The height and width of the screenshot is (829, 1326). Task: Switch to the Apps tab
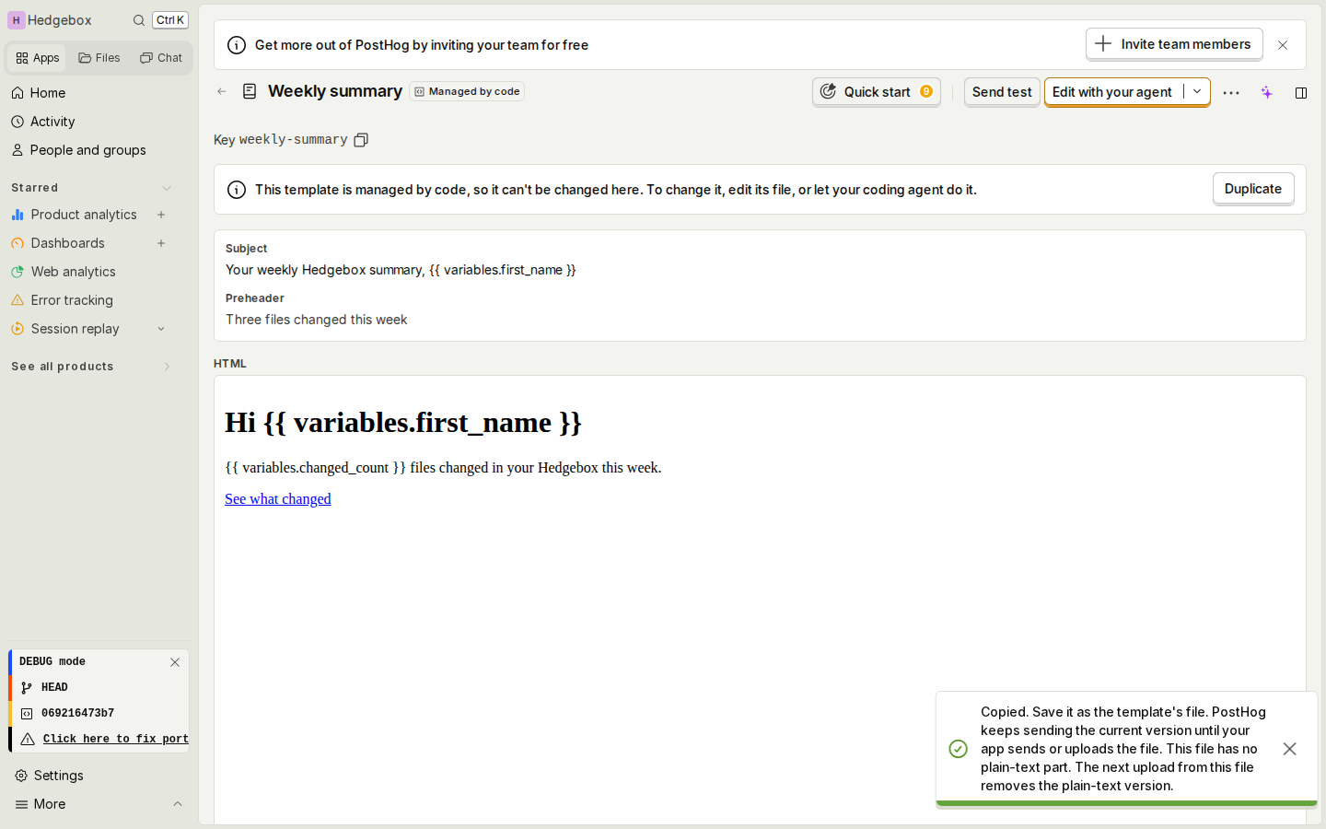37,58
